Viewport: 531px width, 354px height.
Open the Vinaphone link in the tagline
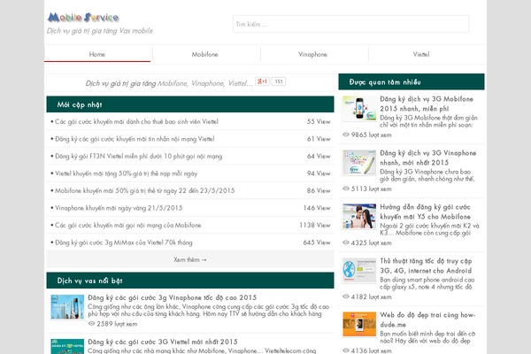pyautogui.click(x=207, y=83)
